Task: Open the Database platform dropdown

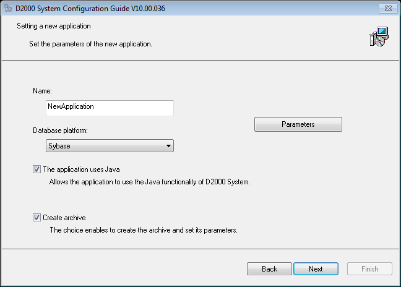Action: (x=110, y=146)
